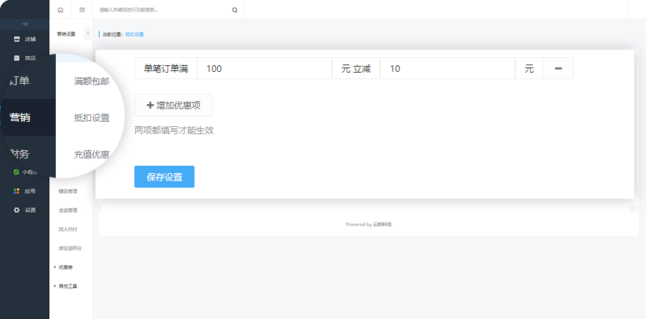Expand the 优惠券 tree item
The width and height of the screenshot is (646, 319).
[65, 267]
